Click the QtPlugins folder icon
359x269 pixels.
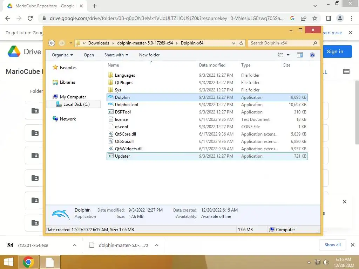(x=110, y=82)
